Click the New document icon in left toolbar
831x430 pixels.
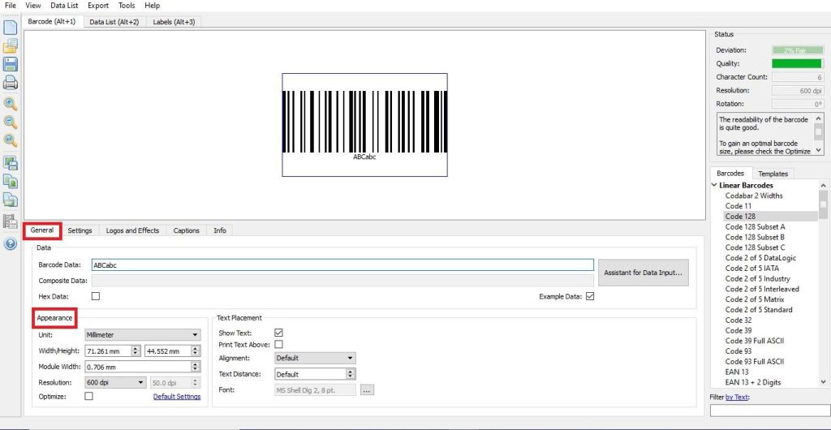pos(11,27)
